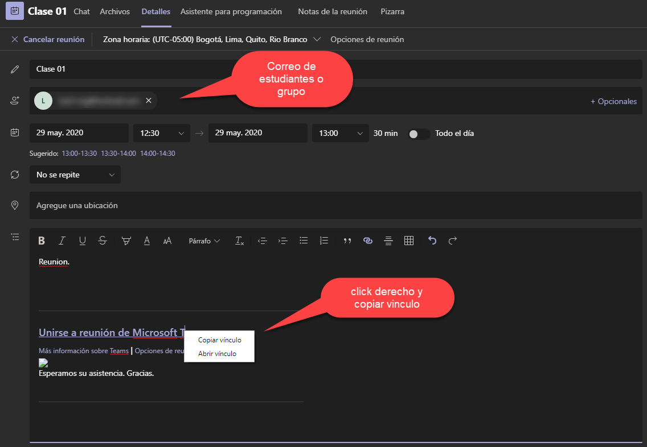The height and width of the screenshot is (447, 647).
Task: Open Más información sobre Teams link
Action: coord(84,350)
